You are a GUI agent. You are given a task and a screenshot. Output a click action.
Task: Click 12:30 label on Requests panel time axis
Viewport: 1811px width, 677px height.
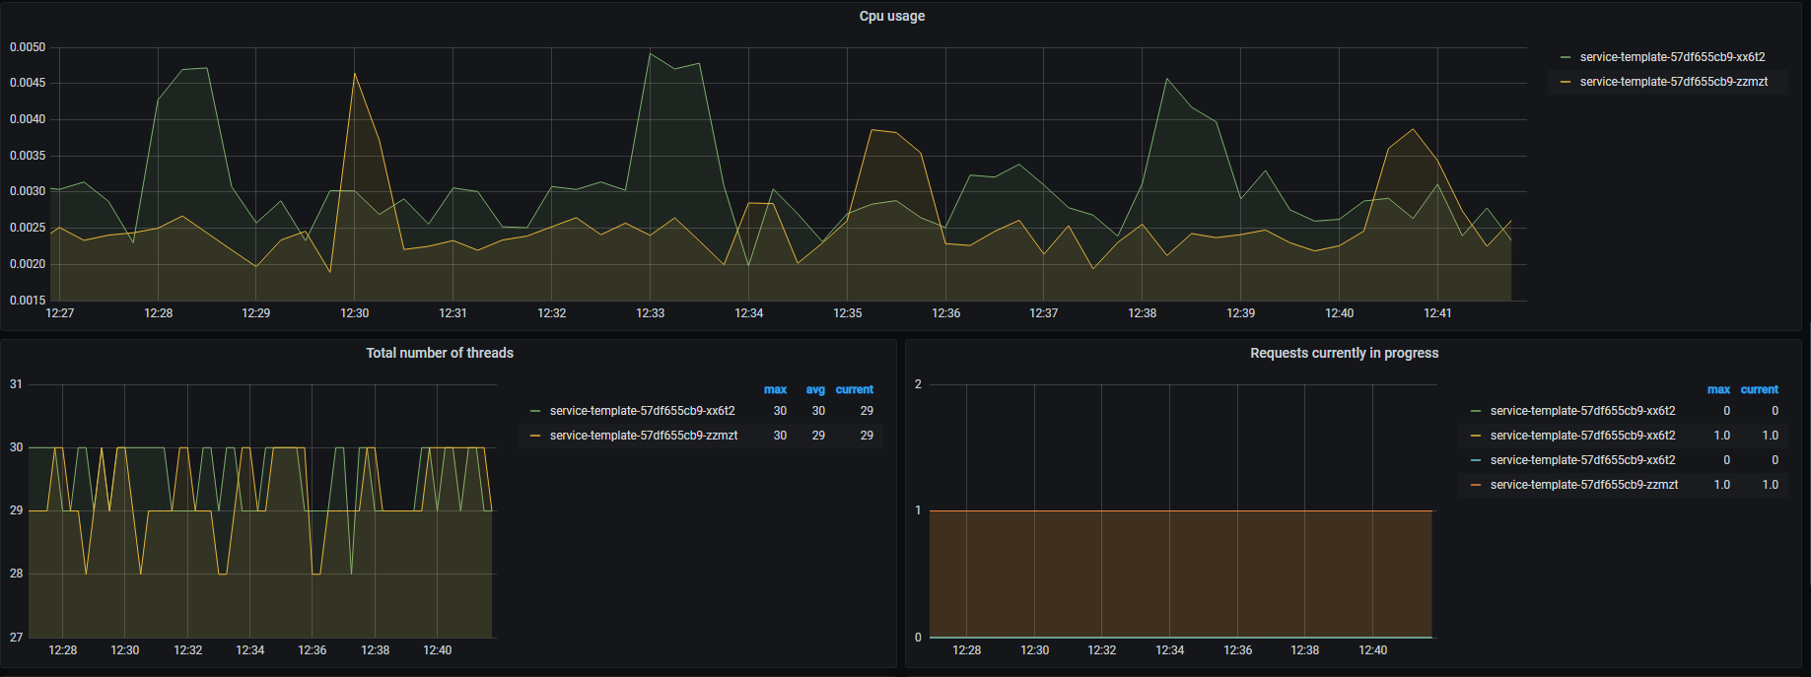[x=1035, y=650]
